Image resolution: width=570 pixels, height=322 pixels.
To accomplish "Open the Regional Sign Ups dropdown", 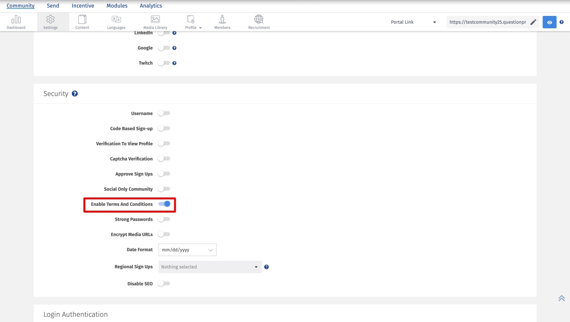I will point(210,267).
